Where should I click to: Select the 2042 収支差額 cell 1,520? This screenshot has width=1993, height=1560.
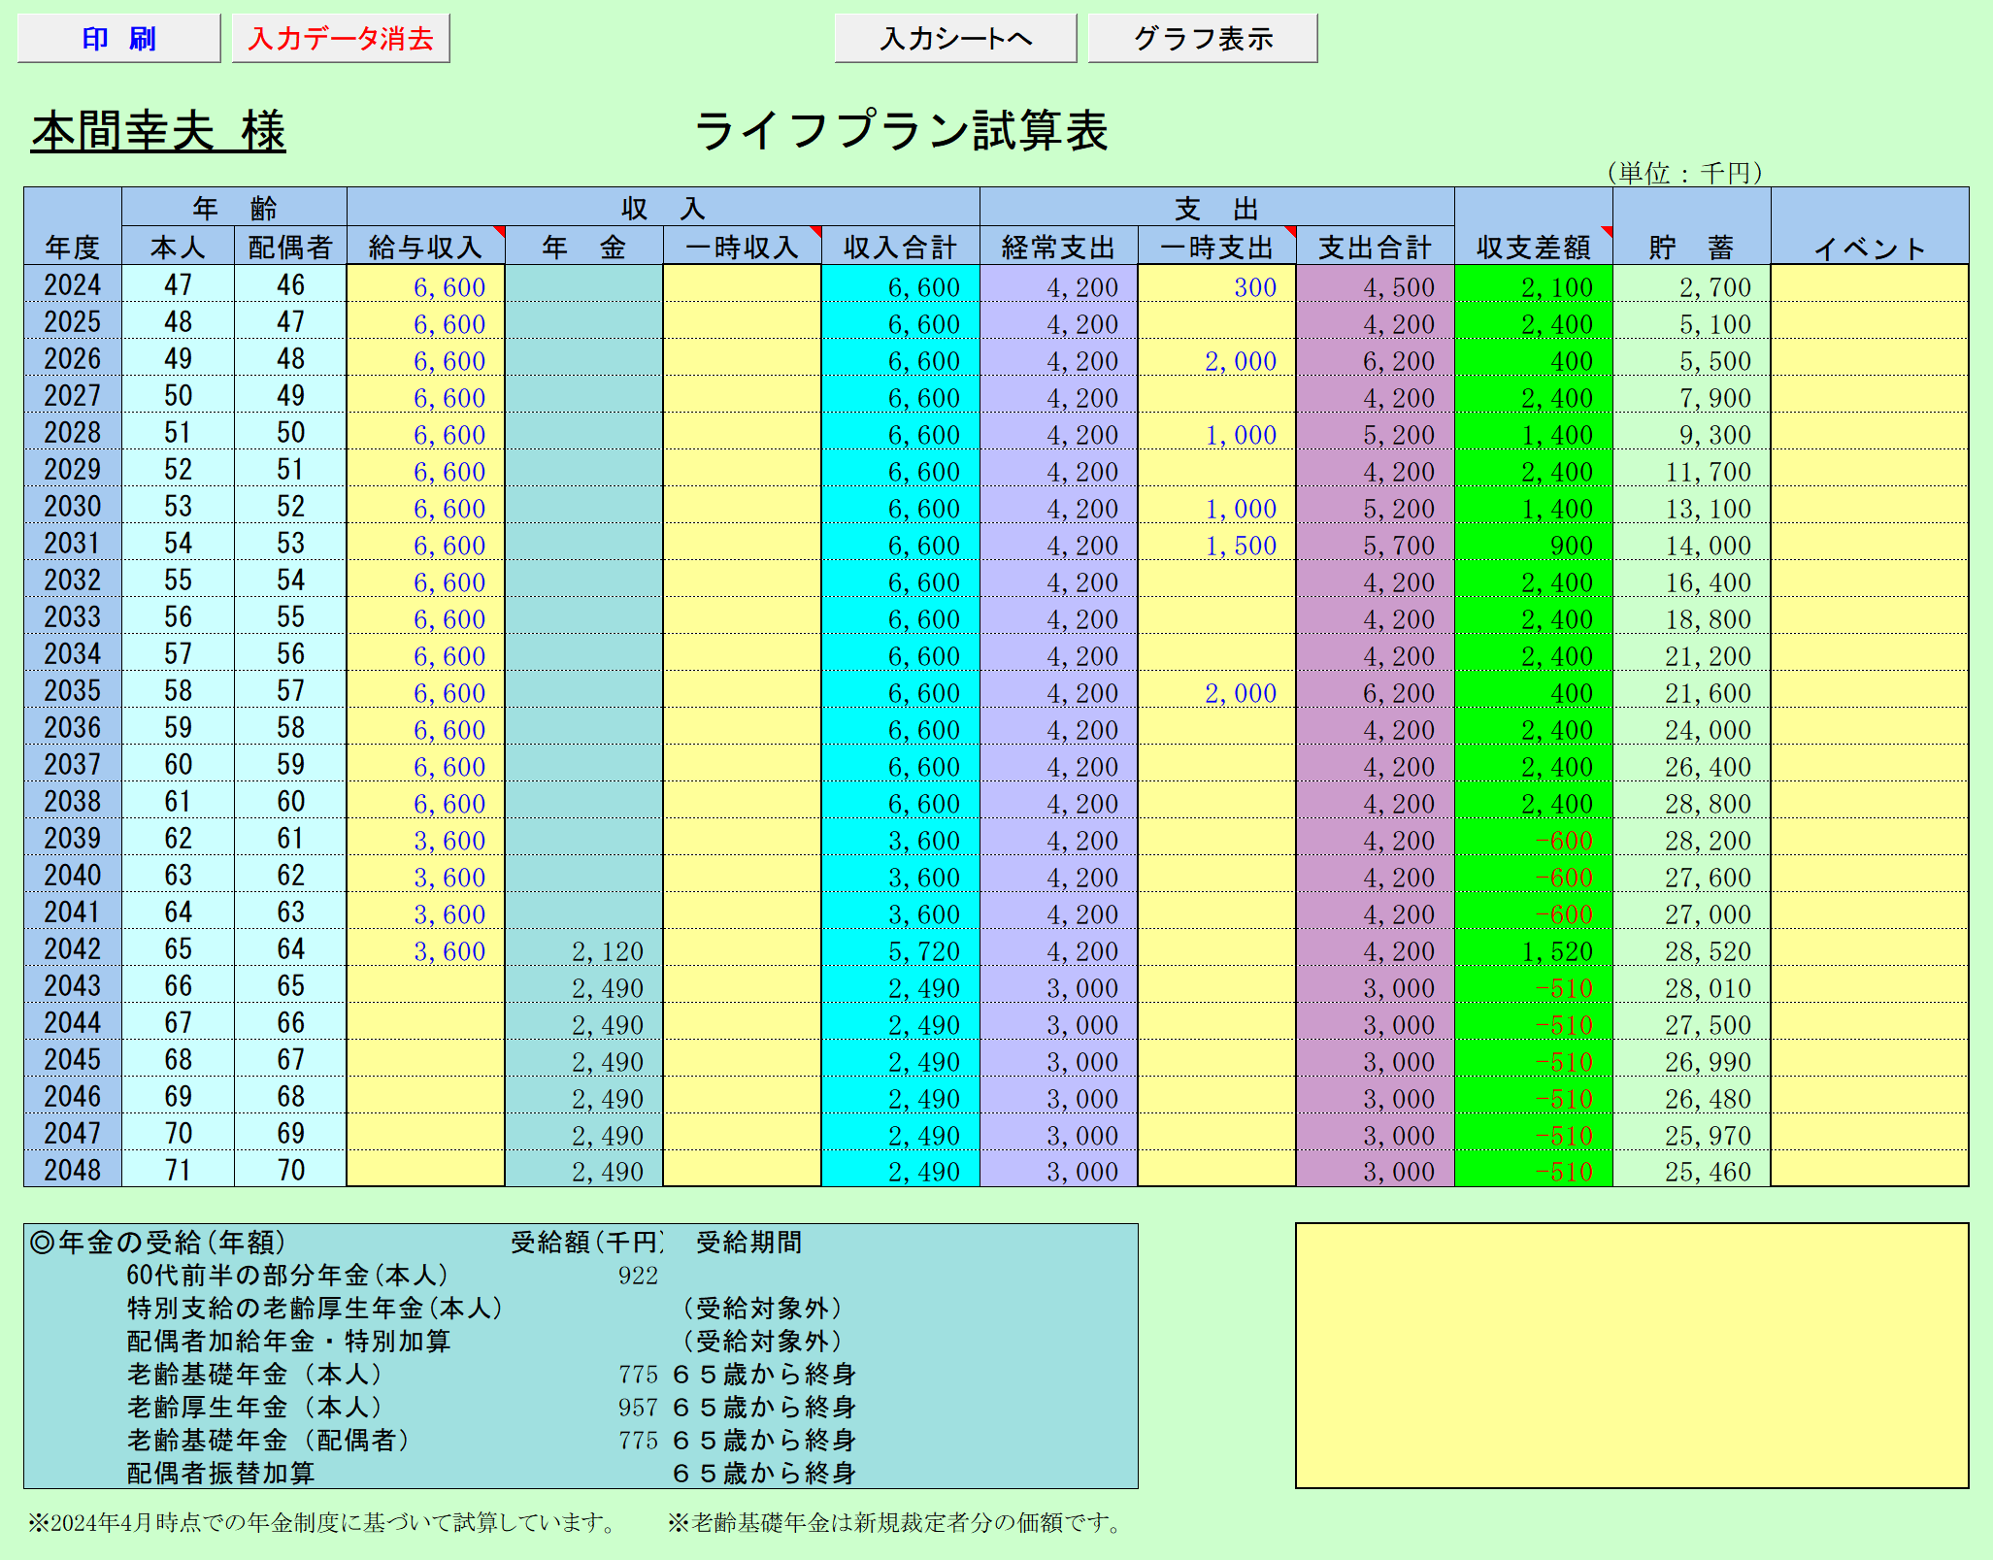(x=1533, y=948)
